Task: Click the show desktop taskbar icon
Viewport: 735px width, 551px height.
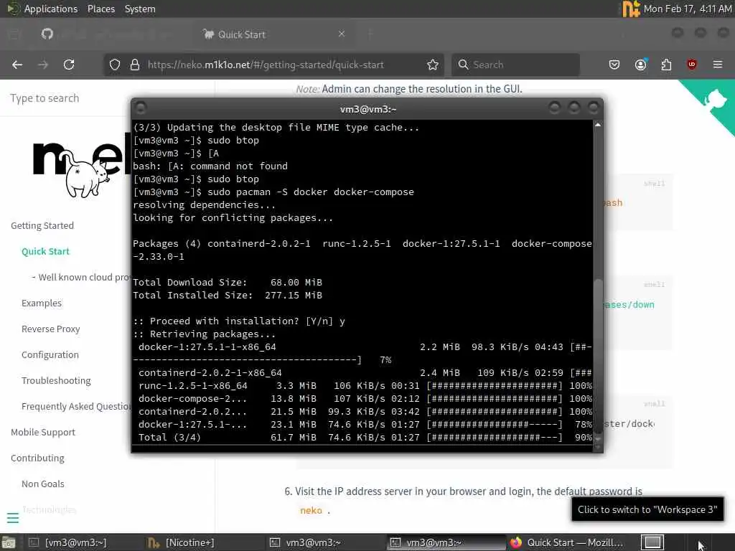Action: tap(9, 542)
